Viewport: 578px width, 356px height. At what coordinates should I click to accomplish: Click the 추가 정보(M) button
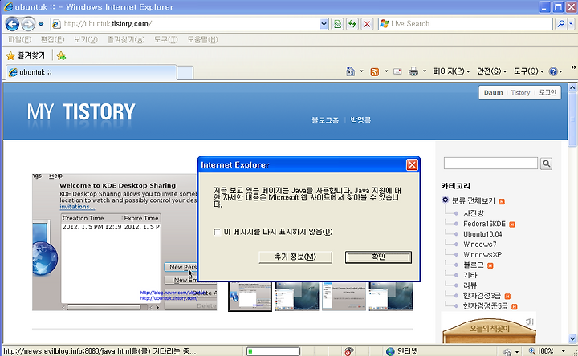[295, 257]
